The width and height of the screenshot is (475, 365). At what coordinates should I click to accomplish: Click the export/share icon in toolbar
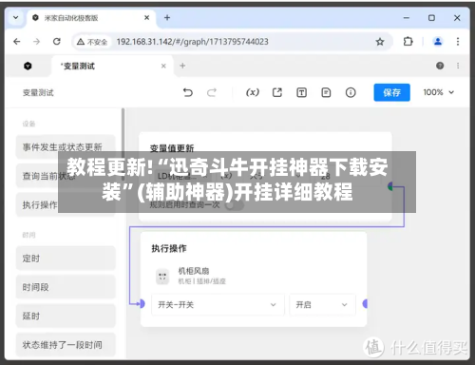click(x=277, y=92)
